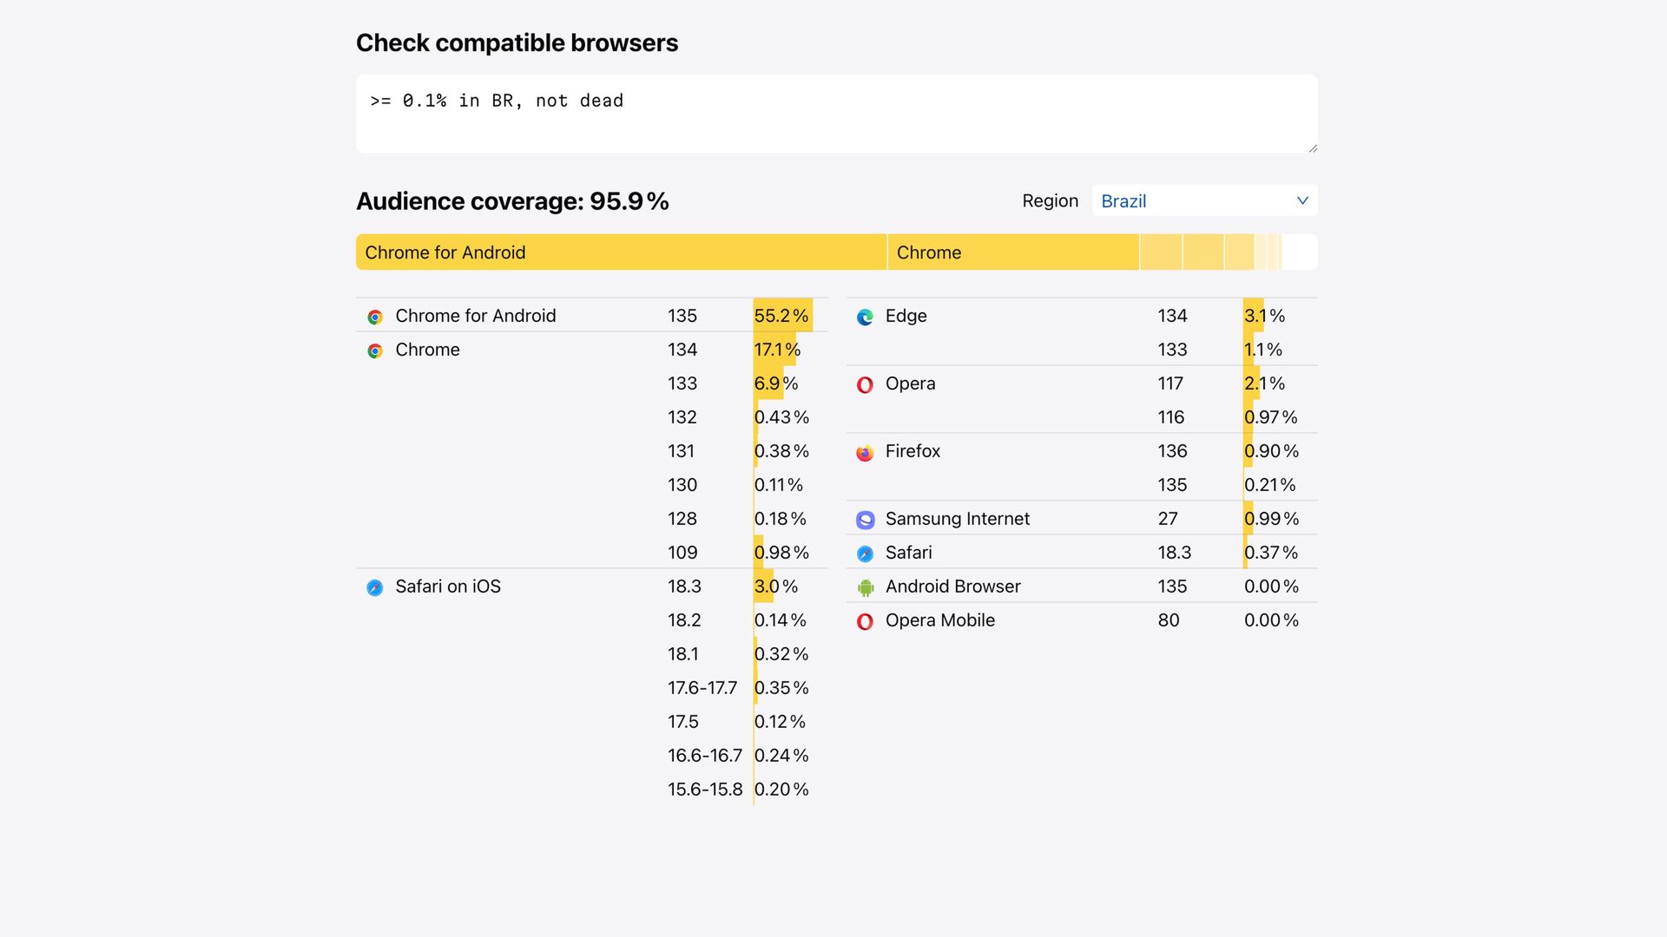Screen dimensions: 1667x937
Task: Click the Safari on iOS icon
Action: [375, 588]
